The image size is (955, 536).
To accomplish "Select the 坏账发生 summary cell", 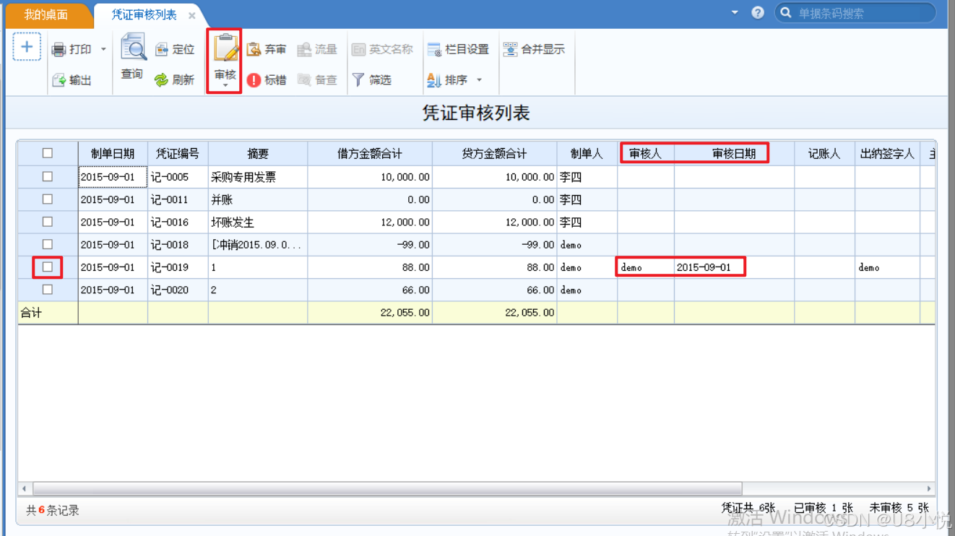I will tap(258, 222).
